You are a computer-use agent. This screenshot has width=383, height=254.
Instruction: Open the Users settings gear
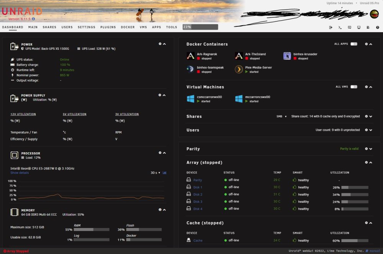click(366, 130)
